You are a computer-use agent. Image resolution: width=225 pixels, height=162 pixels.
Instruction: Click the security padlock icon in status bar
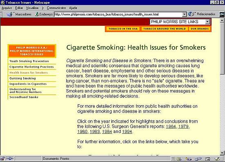[2, 159]
